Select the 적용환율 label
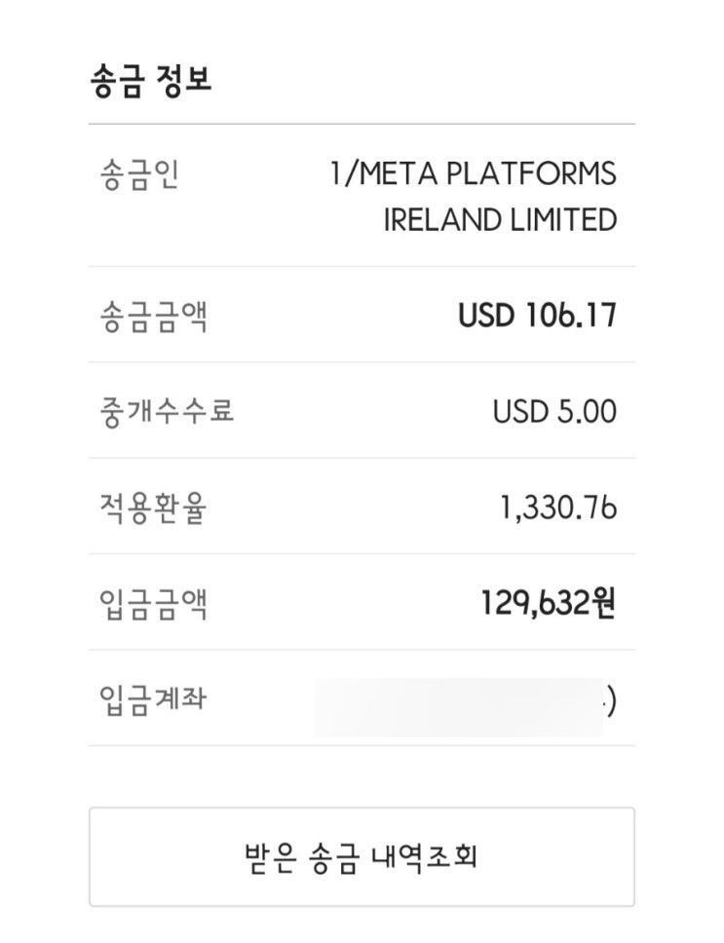The width and height of the screenshot is (724, 943). (x=153, y=508)
